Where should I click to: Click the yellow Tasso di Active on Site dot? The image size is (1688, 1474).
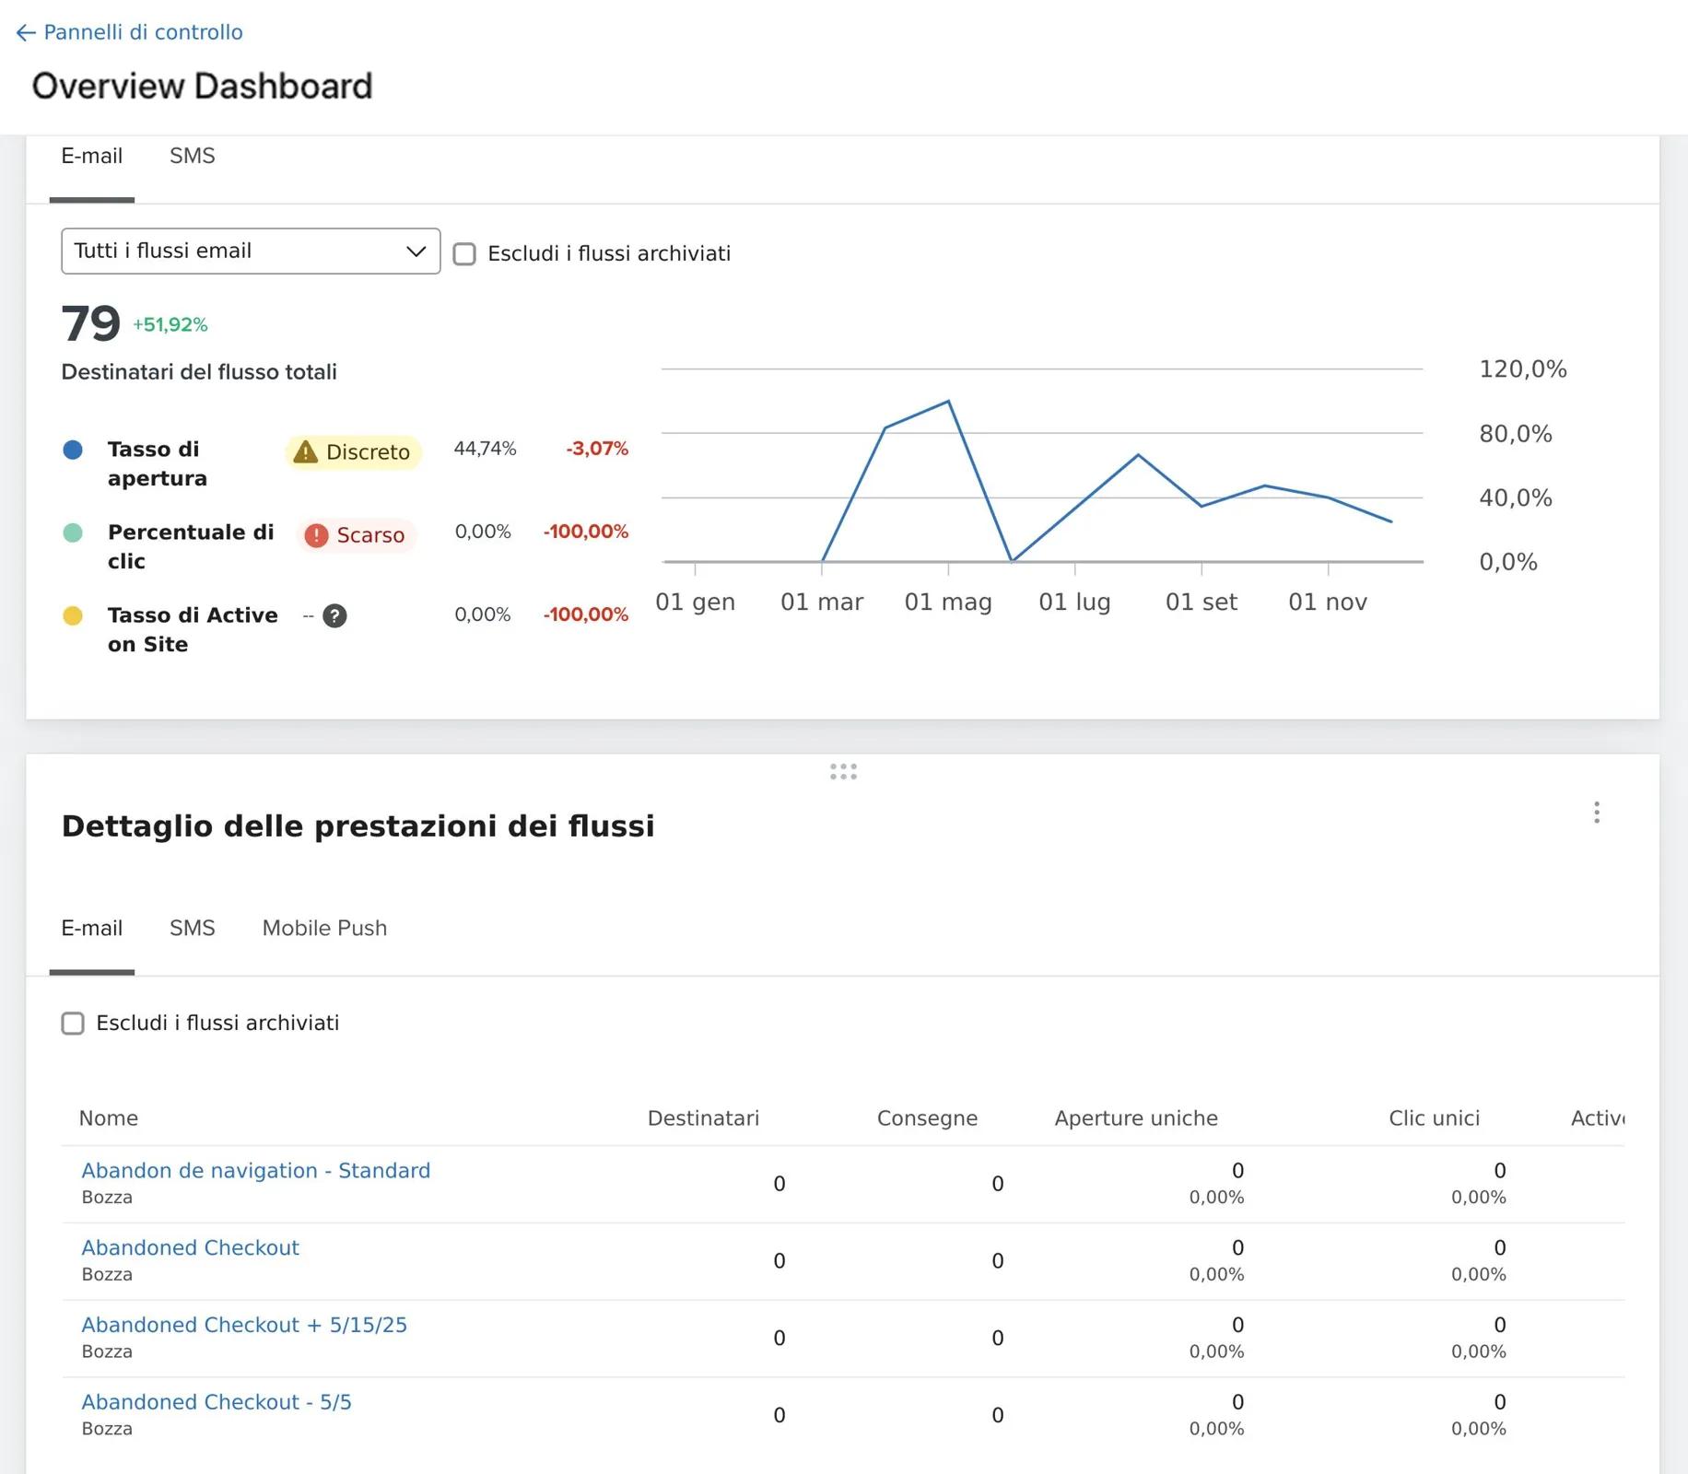[x=73, y=615]
